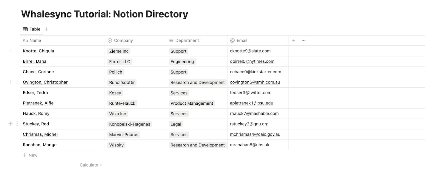Open the Department column header
This screenshot has width=425, height=169.
pyautogui.click(x=197, y=40)
